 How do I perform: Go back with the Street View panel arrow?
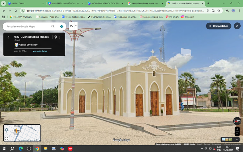click(9, 37)
